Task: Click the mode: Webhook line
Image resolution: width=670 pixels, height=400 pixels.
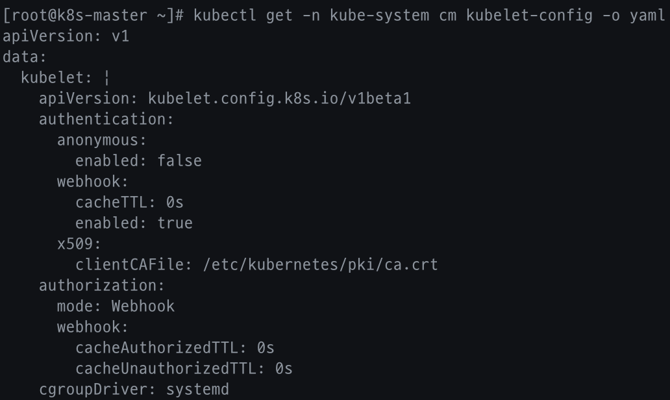Action: (x=116, y=306)
